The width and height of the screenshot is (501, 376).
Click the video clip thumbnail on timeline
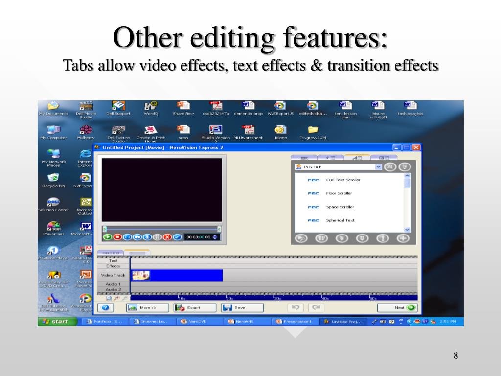click(141, 275)
